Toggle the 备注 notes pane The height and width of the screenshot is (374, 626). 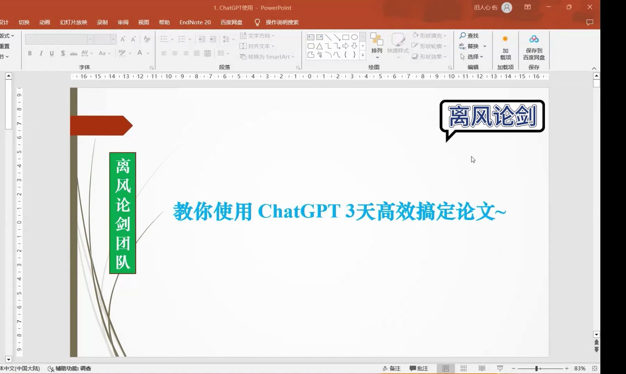(391, 368)
